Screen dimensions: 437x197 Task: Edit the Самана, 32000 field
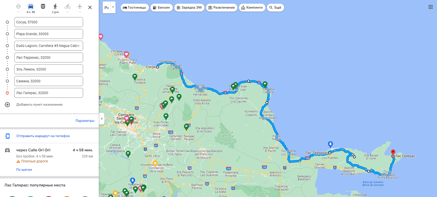tap(49, 81)
